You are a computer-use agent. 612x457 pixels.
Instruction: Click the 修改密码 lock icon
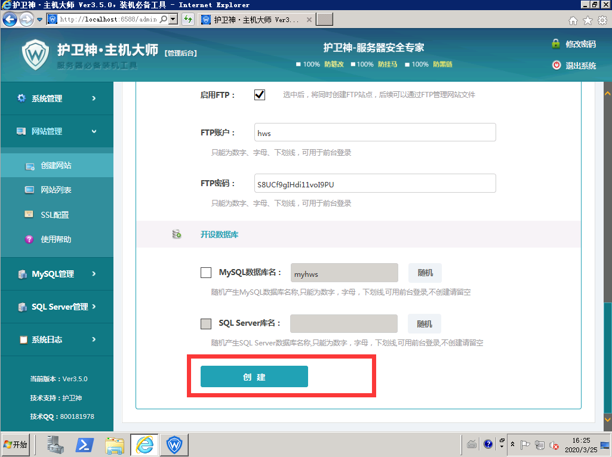556,44
